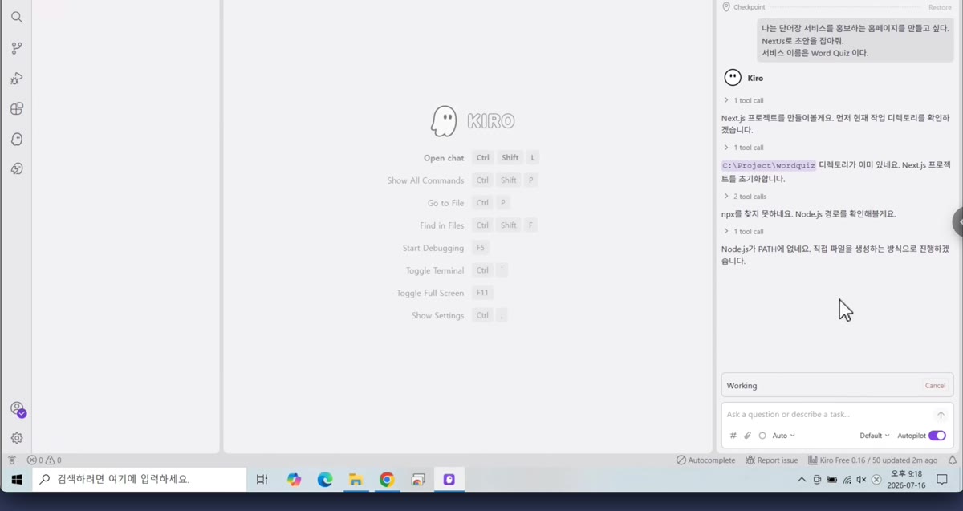
Task: Cancel the working task
Action: (x=935, y=386)
